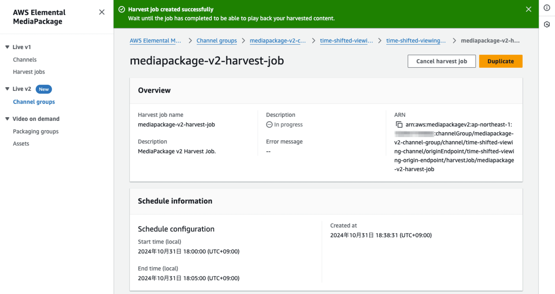Click end time value 18:05:00

pyautogui.click(x=189, y=278)
